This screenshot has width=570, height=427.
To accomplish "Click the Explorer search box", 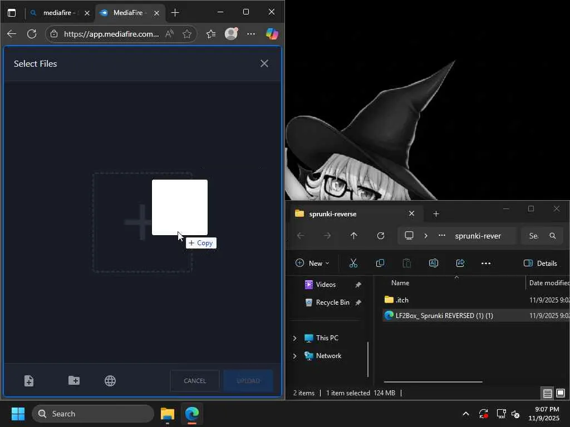I will (x=542, y=236).
